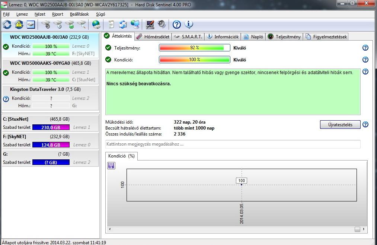
Task: Click the globe over disk toolbar icon
Action: [96, 24]
